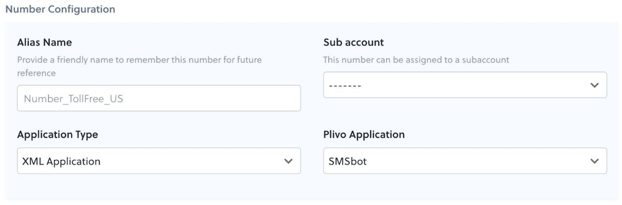Click the chevron icon on the Sub account selector
The image size is (622, 205).
[595, 85]
